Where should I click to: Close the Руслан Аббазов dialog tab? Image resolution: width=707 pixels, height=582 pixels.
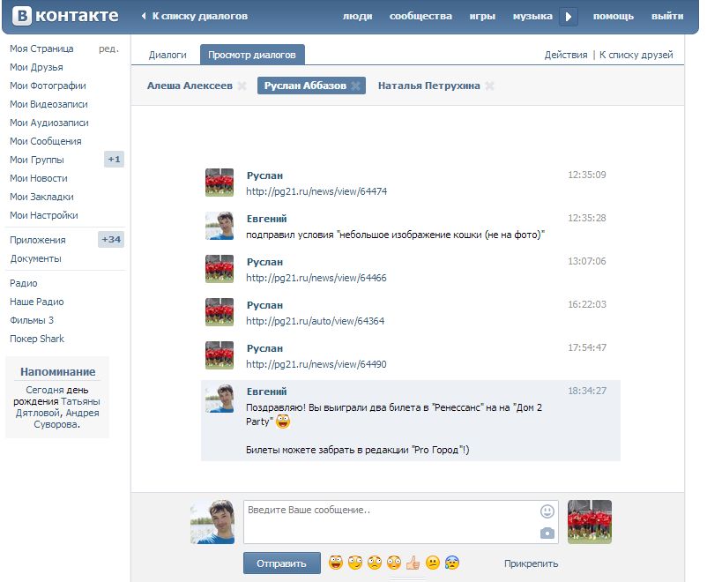tap(355, 86)
